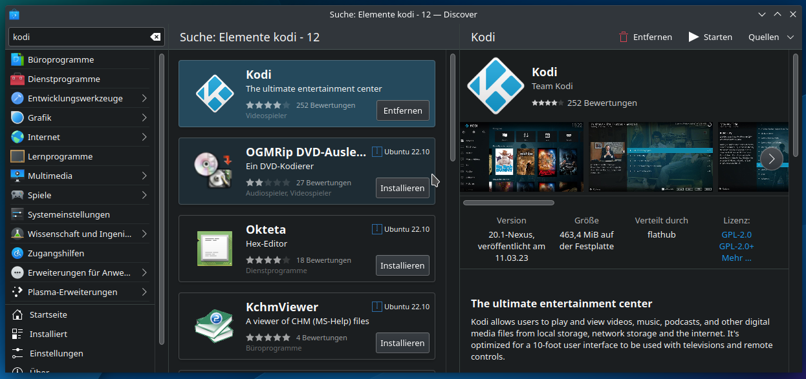This screenshot has width=806, height=379.
Task: Click the 18 Bewertungen rating of Okteta
Action: click(x=323, y=260)
